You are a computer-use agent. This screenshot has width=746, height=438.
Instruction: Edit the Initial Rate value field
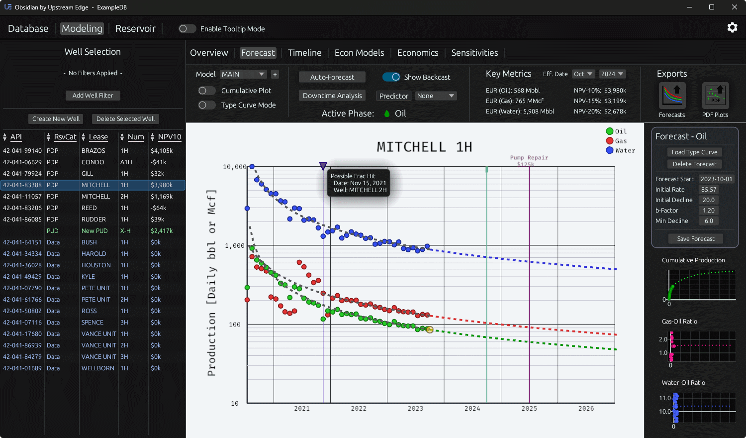708,189
